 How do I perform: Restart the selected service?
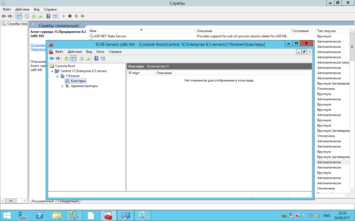pyautogui.click(x=83, y=16)
